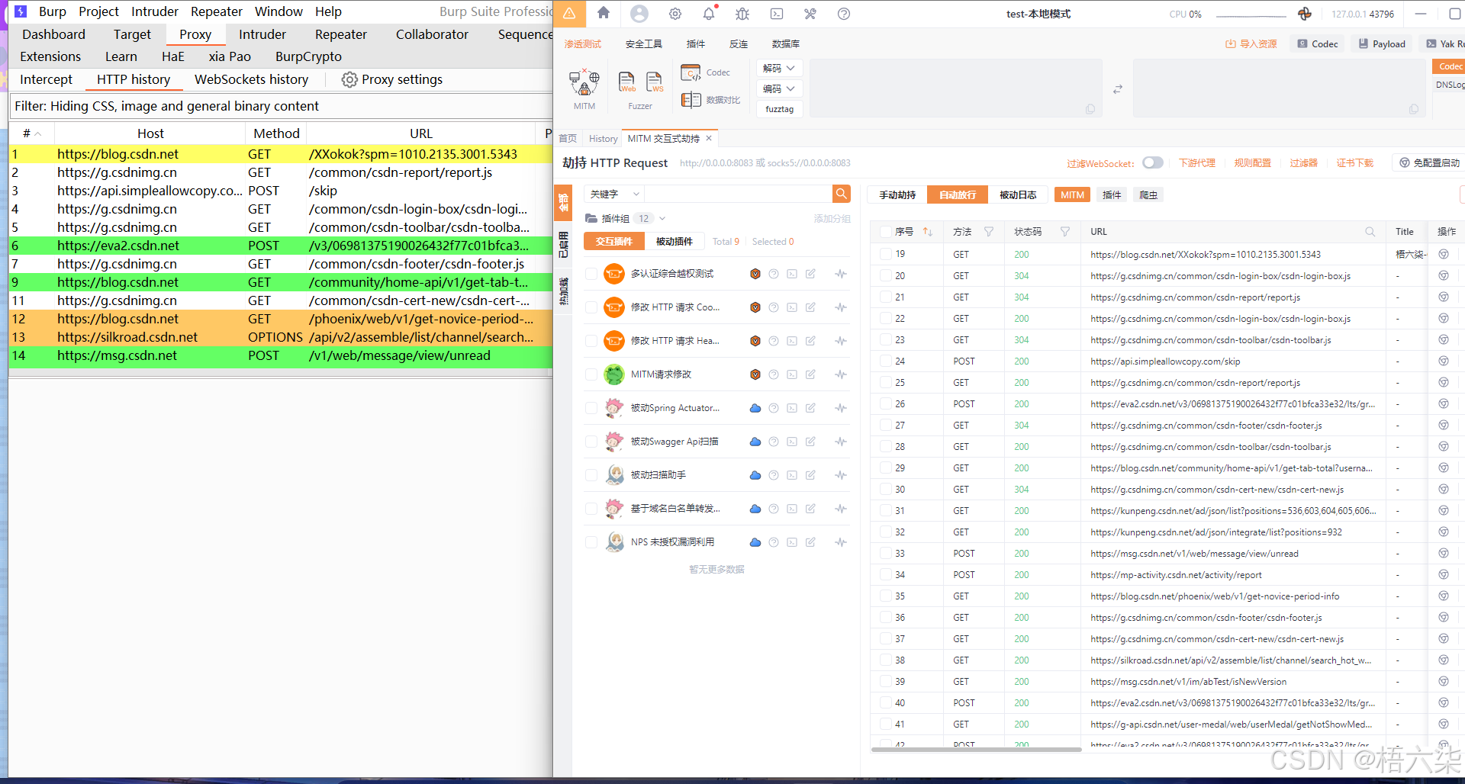Switch to Burp HTTP history tab
Screen dimensions: 1465x784
[134, 79]
